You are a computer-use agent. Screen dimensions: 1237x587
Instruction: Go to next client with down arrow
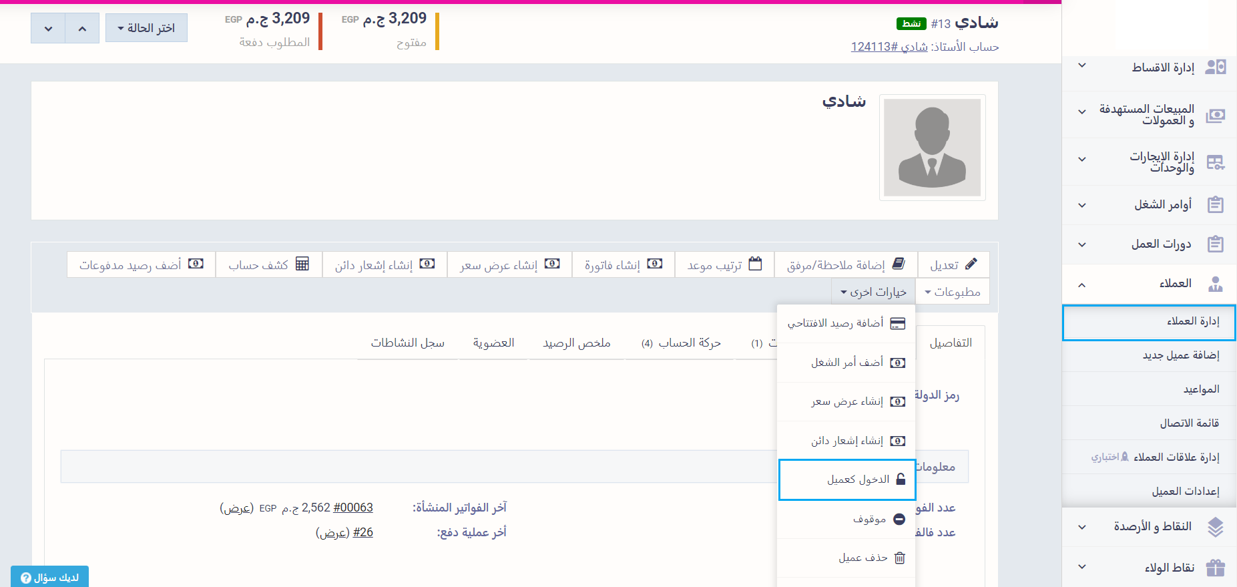point(48,29)
